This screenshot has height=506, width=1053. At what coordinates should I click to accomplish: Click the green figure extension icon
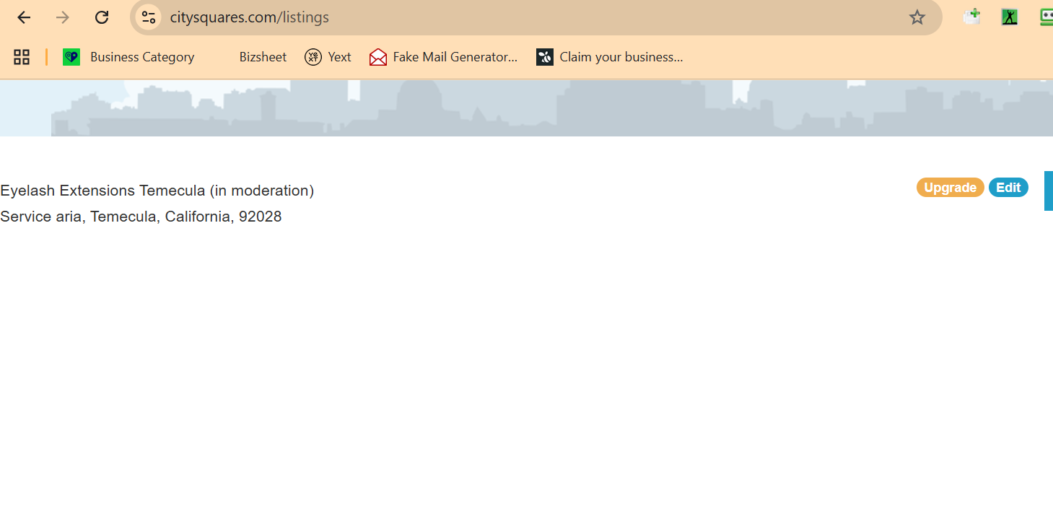tap(1010, 17)
